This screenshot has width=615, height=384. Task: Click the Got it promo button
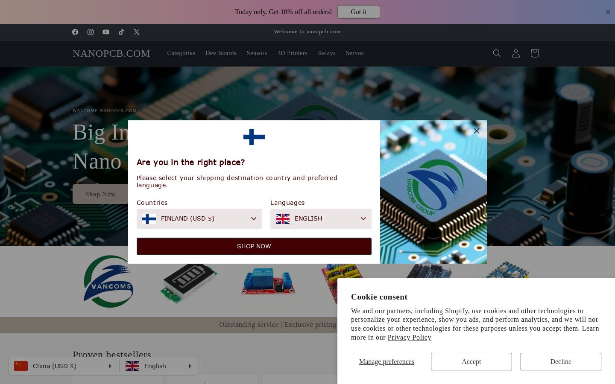[359, 12]
